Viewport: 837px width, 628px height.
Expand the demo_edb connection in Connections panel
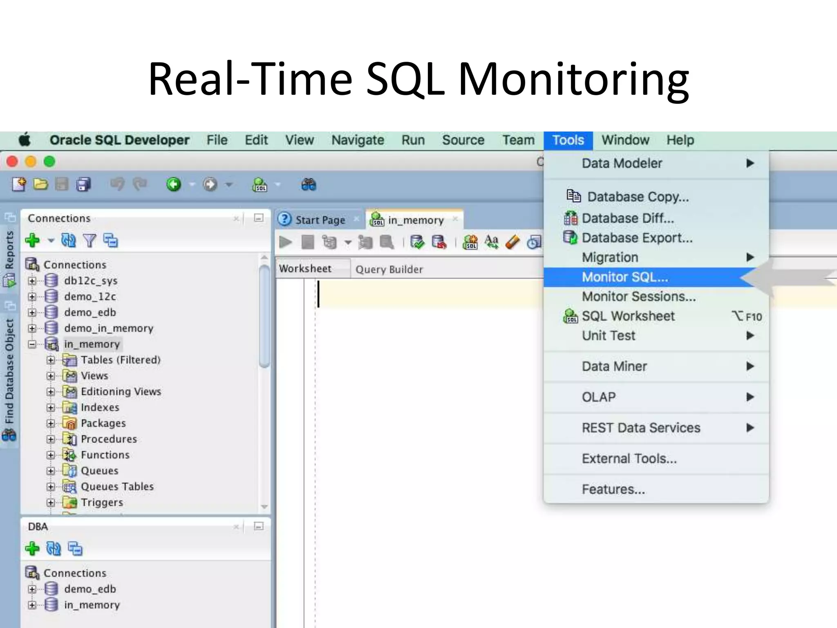32,313
